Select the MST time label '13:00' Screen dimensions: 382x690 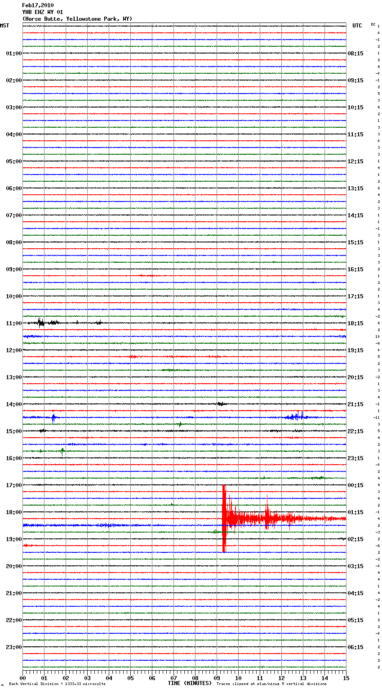(14, 377)
